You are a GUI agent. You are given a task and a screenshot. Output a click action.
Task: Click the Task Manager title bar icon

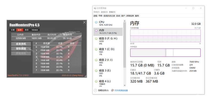95,8
